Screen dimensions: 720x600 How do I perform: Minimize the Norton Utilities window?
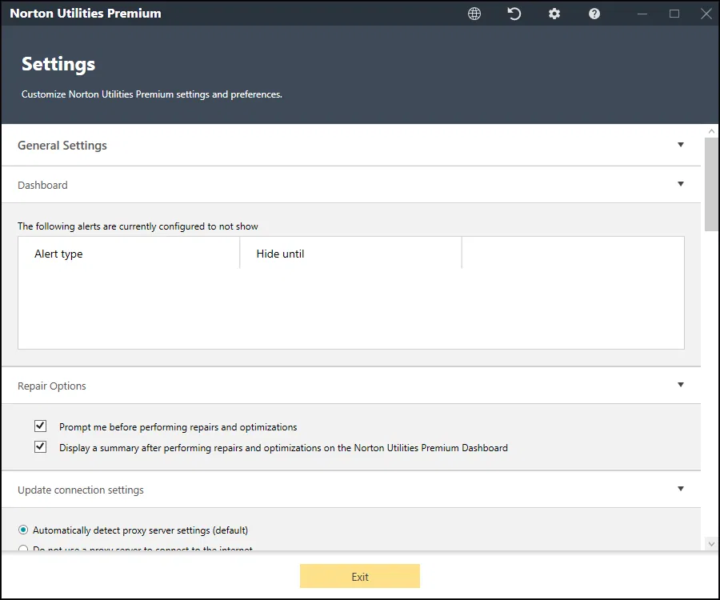coord(642,14)
